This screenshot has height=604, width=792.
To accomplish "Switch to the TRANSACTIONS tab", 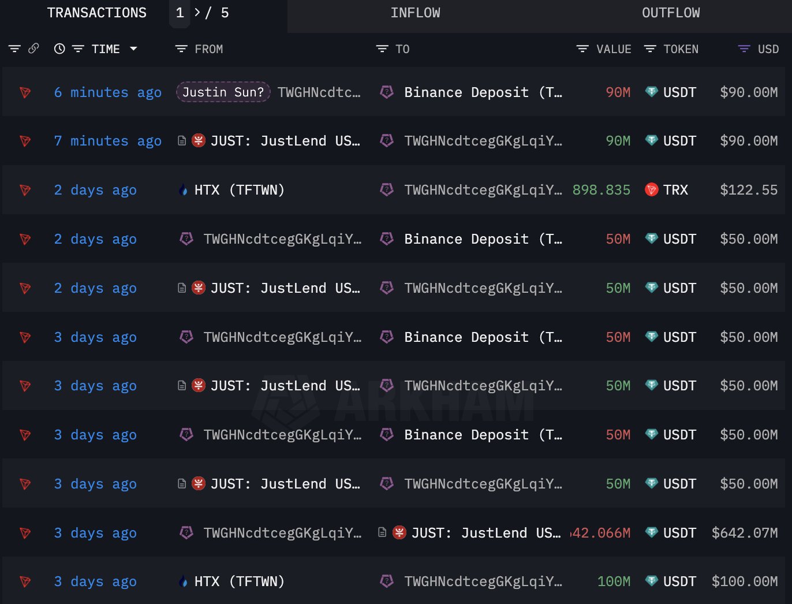I will tap(97, 13).
